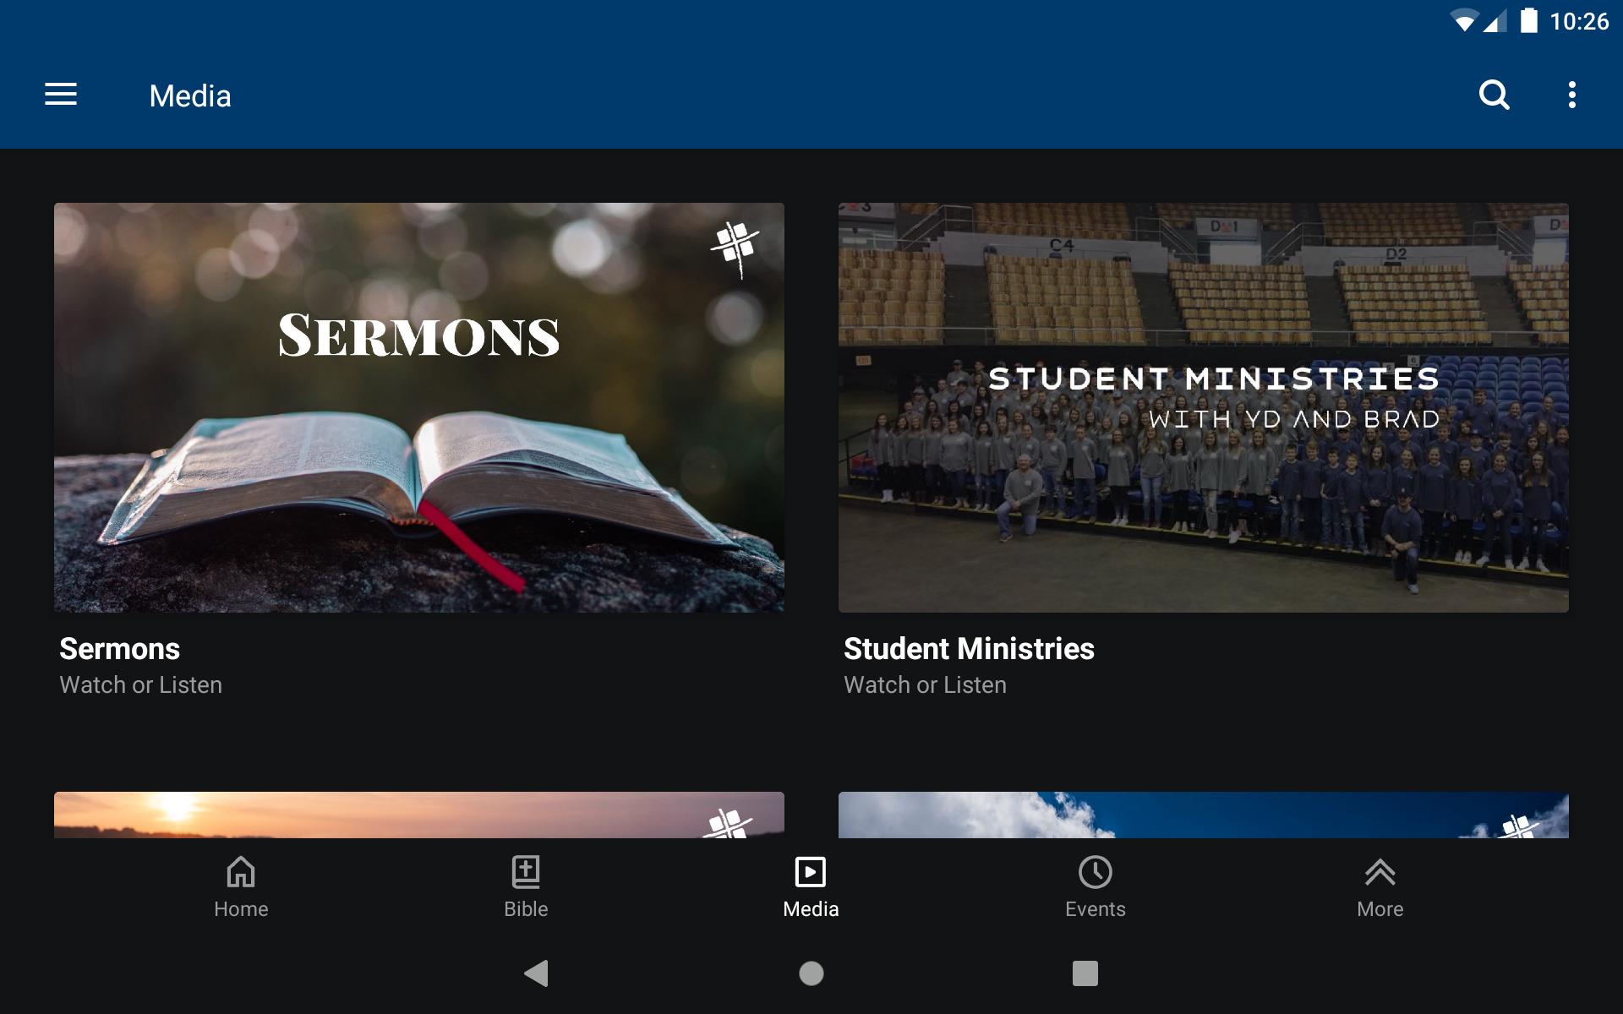
Task: Open the partially visible sunset card
Action: click(419, 815)
